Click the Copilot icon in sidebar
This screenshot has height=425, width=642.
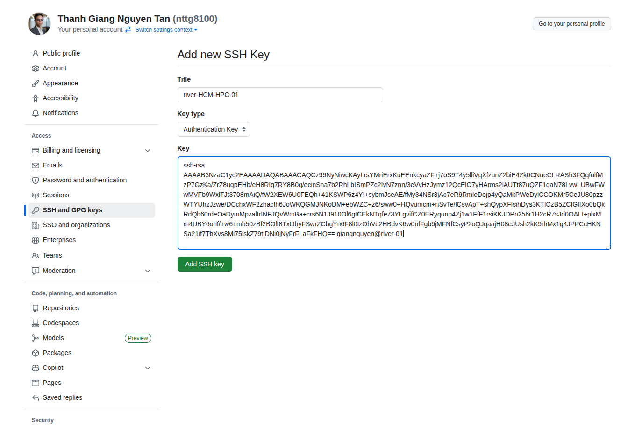(x=36, y=368)
